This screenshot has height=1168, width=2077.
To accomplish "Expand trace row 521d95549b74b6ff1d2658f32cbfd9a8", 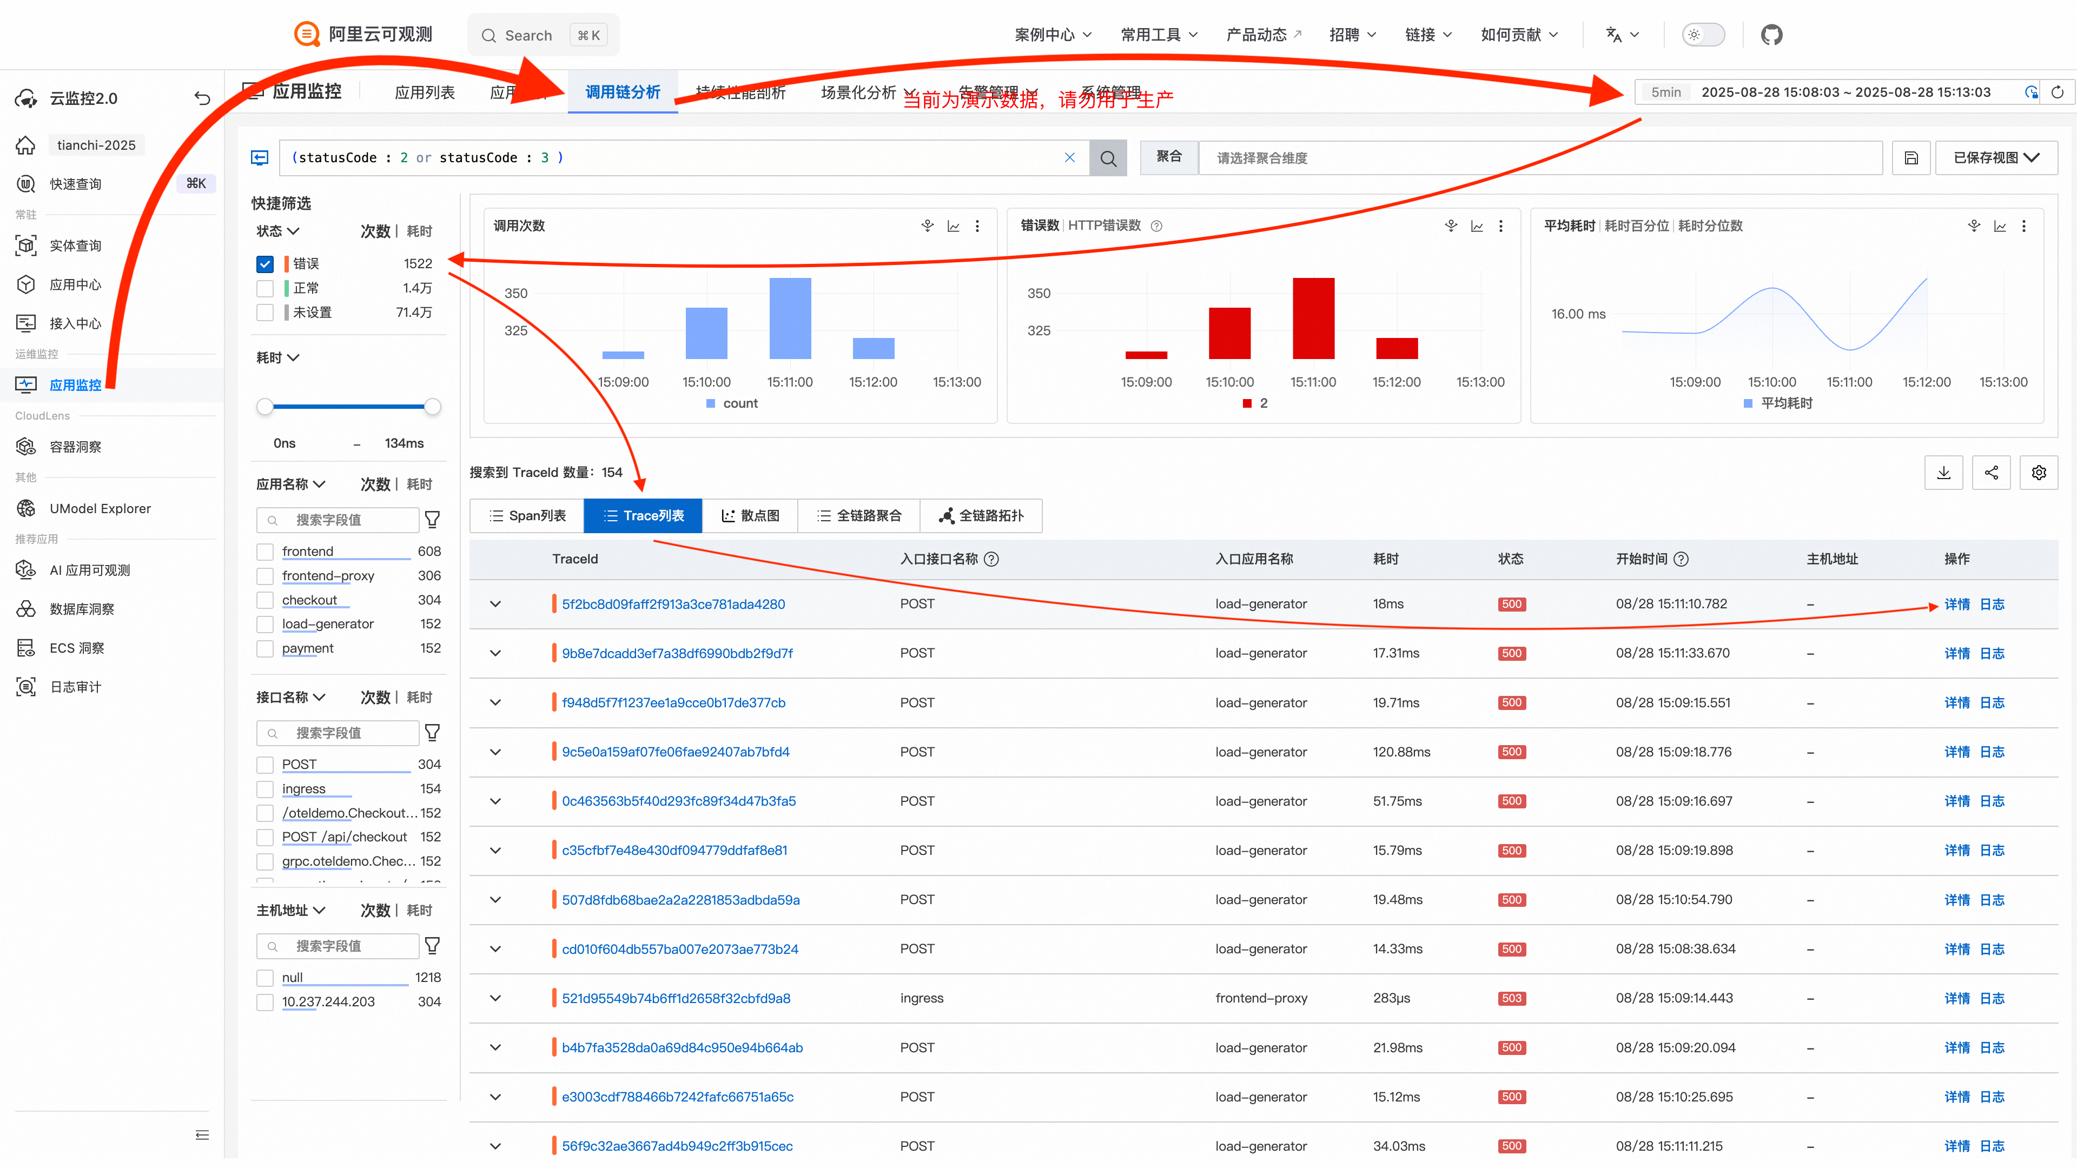I will 495,999.
